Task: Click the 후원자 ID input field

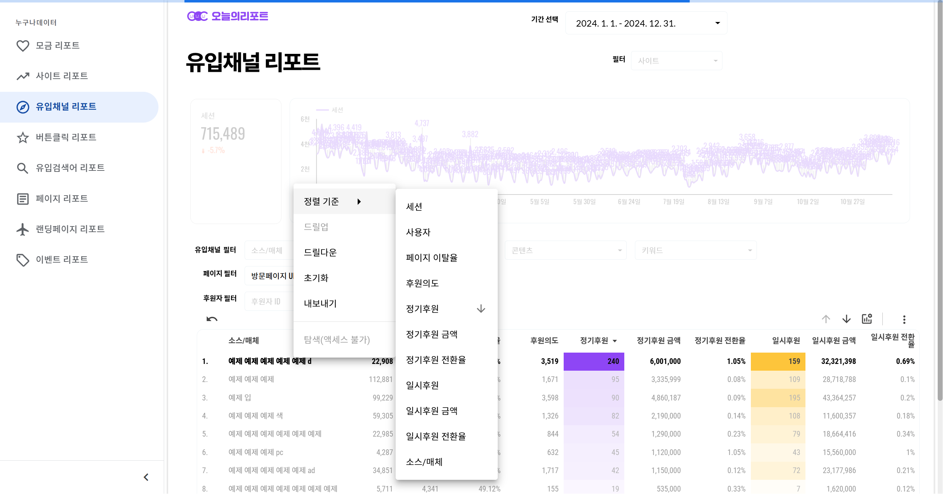Action: click(269, 302)
